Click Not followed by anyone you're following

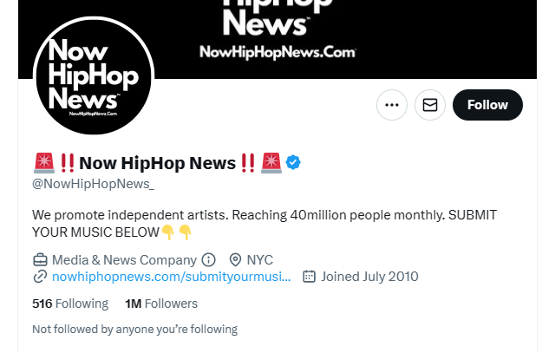(135, 330)
